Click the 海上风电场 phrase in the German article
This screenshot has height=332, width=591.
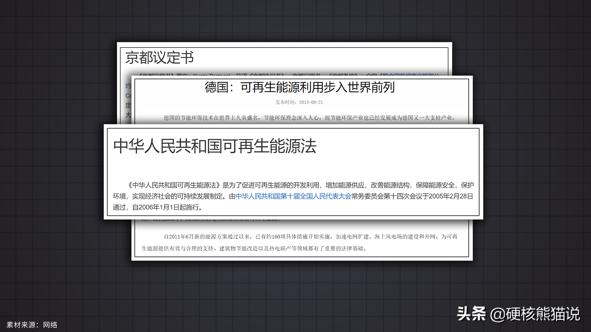[x=388, y=237]
